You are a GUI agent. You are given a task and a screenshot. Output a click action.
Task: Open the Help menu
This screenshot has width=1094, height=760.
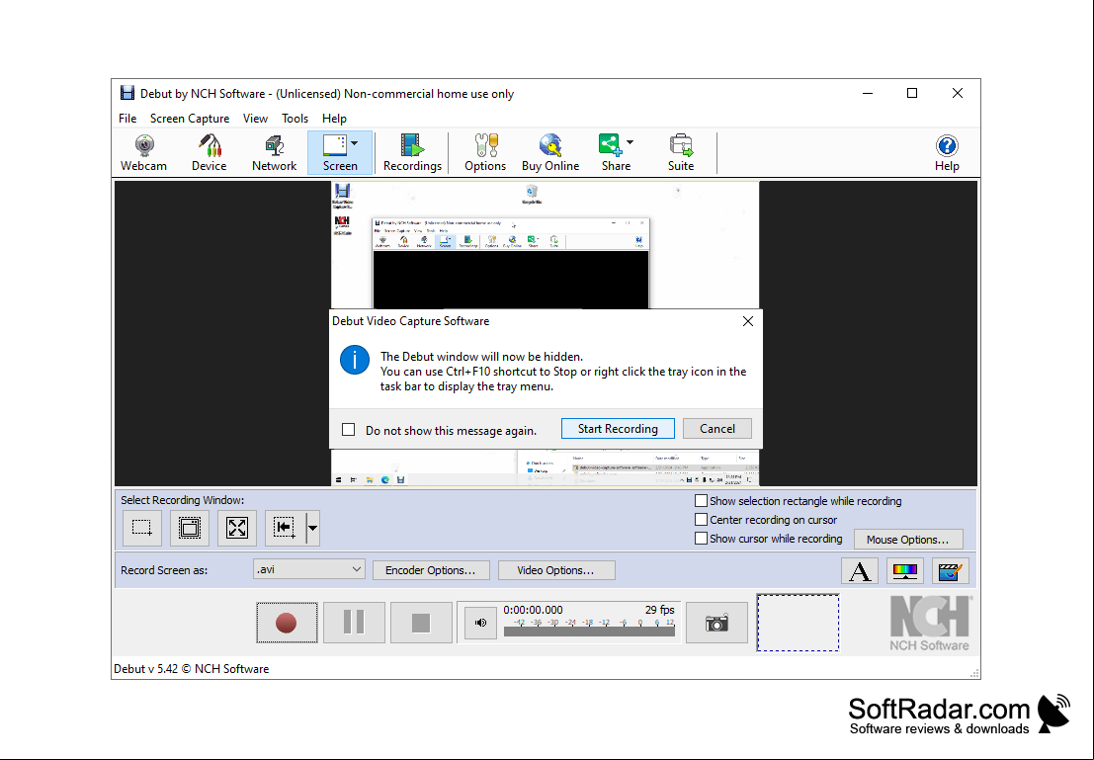pyautogui.click(x=334, y=119)
